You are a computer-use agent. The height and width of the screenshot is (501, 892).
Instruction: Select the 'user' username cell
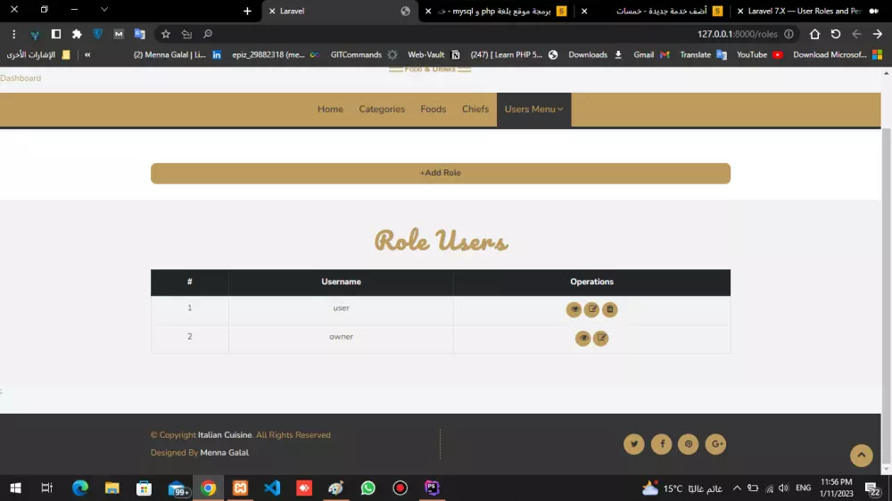341,308
